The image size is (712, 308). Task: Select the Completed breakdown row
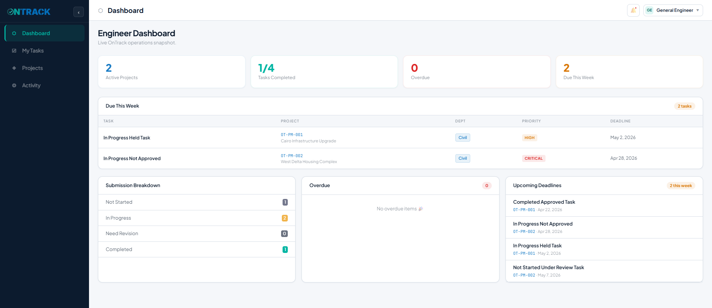pyautogui.click(x=197, y=250)
